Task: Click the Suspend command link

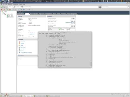Action: click(22, 44)
